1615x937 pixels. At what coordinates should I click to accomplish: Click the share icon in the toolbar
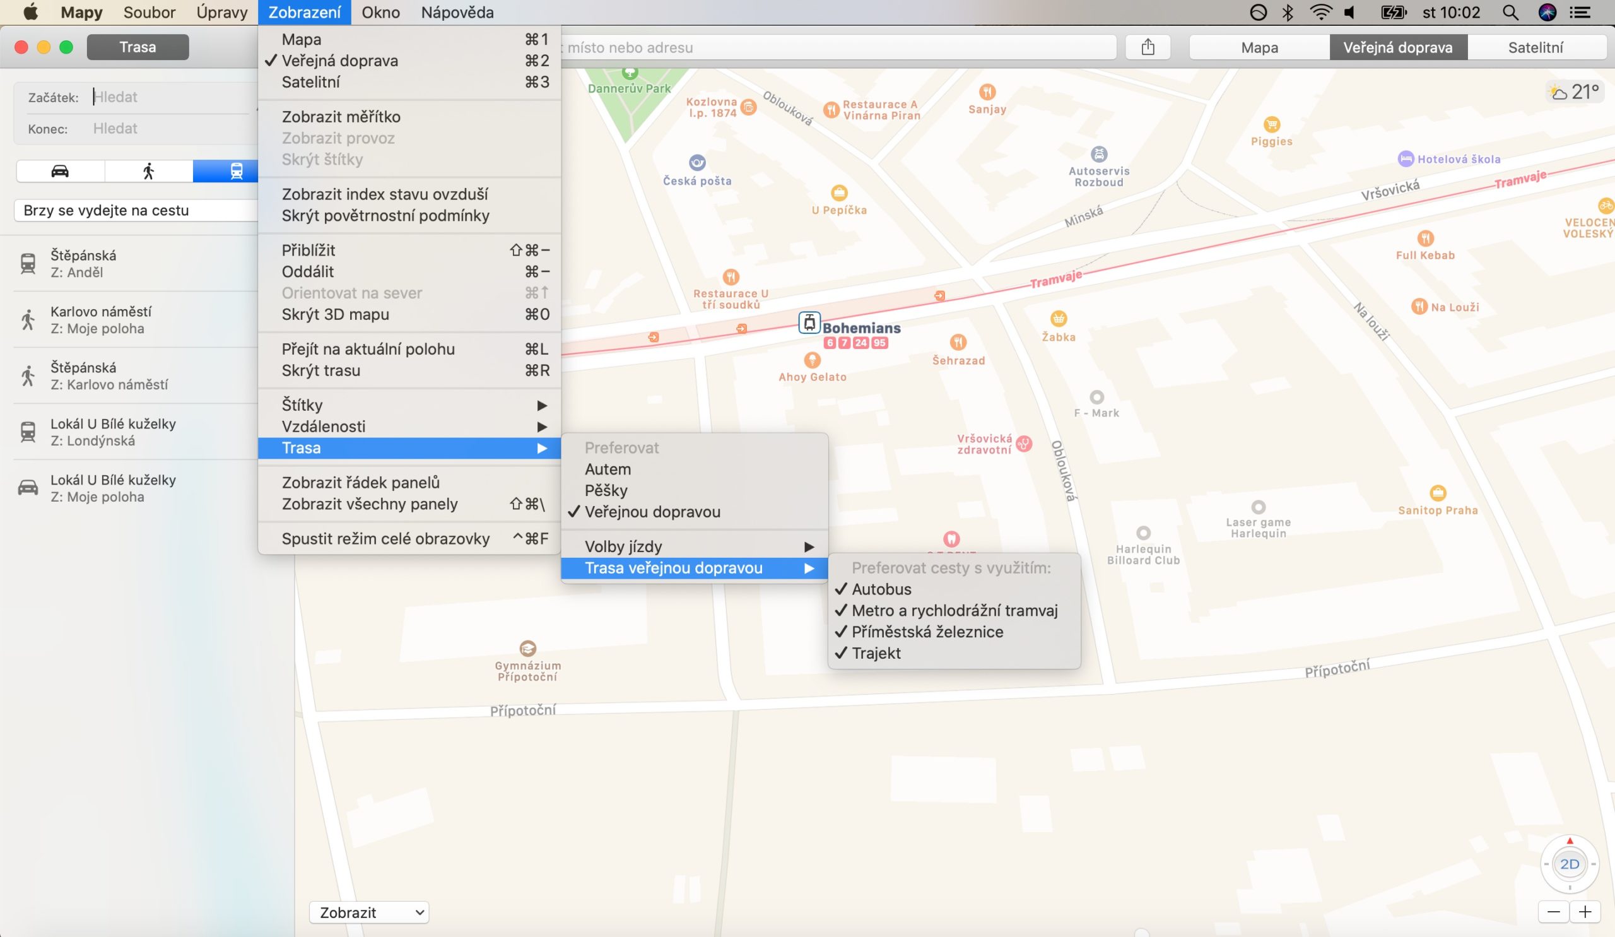point(1148,47)
